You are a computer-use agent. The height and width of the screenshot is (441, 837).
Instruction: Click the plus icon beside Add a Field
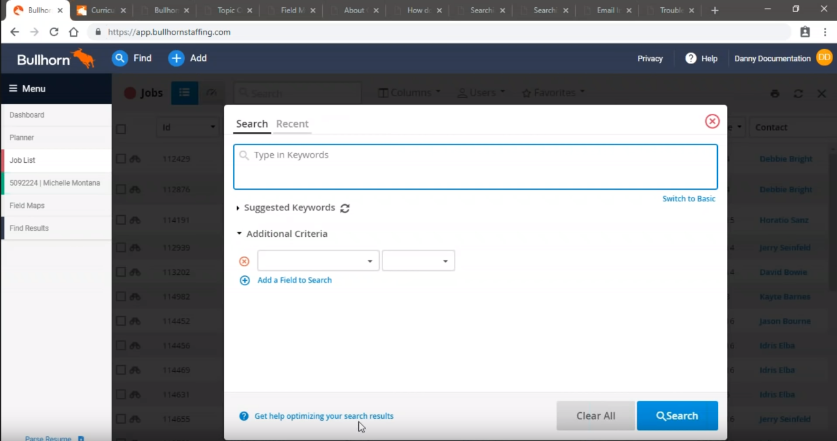point(245,280)
